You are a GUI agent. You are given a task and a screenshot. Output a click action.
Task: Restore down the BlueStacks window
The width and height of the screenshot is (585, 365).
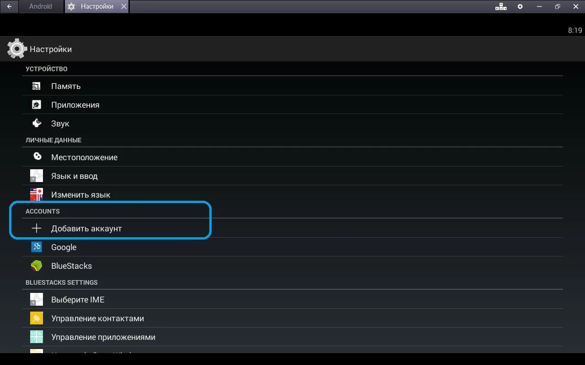(x=558, y=6)
